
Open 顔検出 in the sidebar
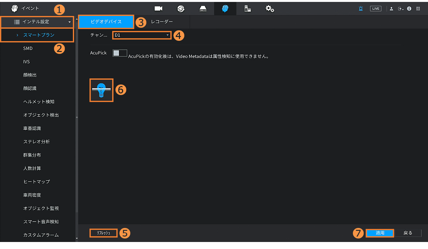[30, 75]
